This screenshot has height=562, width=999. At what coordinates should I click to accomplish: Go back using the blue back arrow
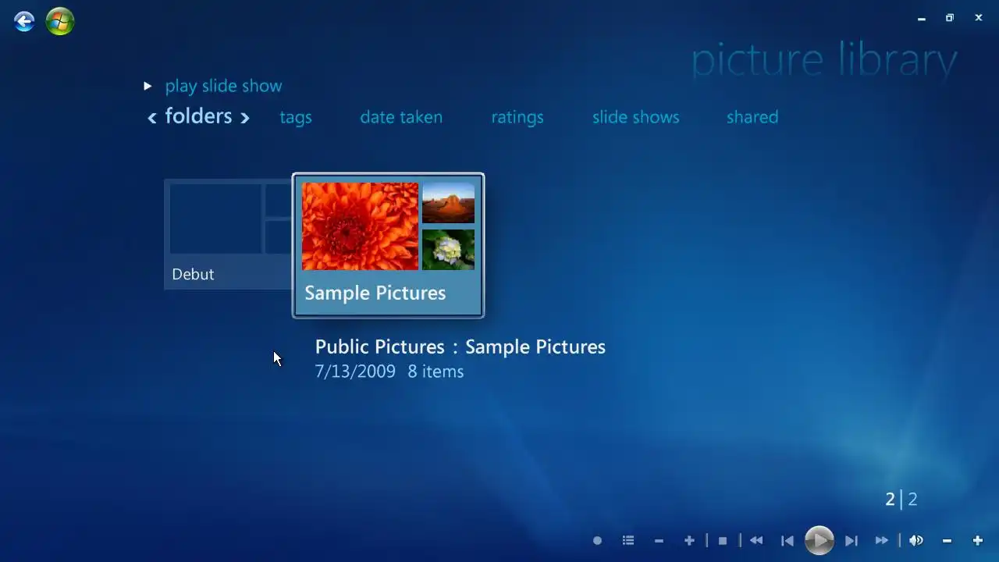24,21
